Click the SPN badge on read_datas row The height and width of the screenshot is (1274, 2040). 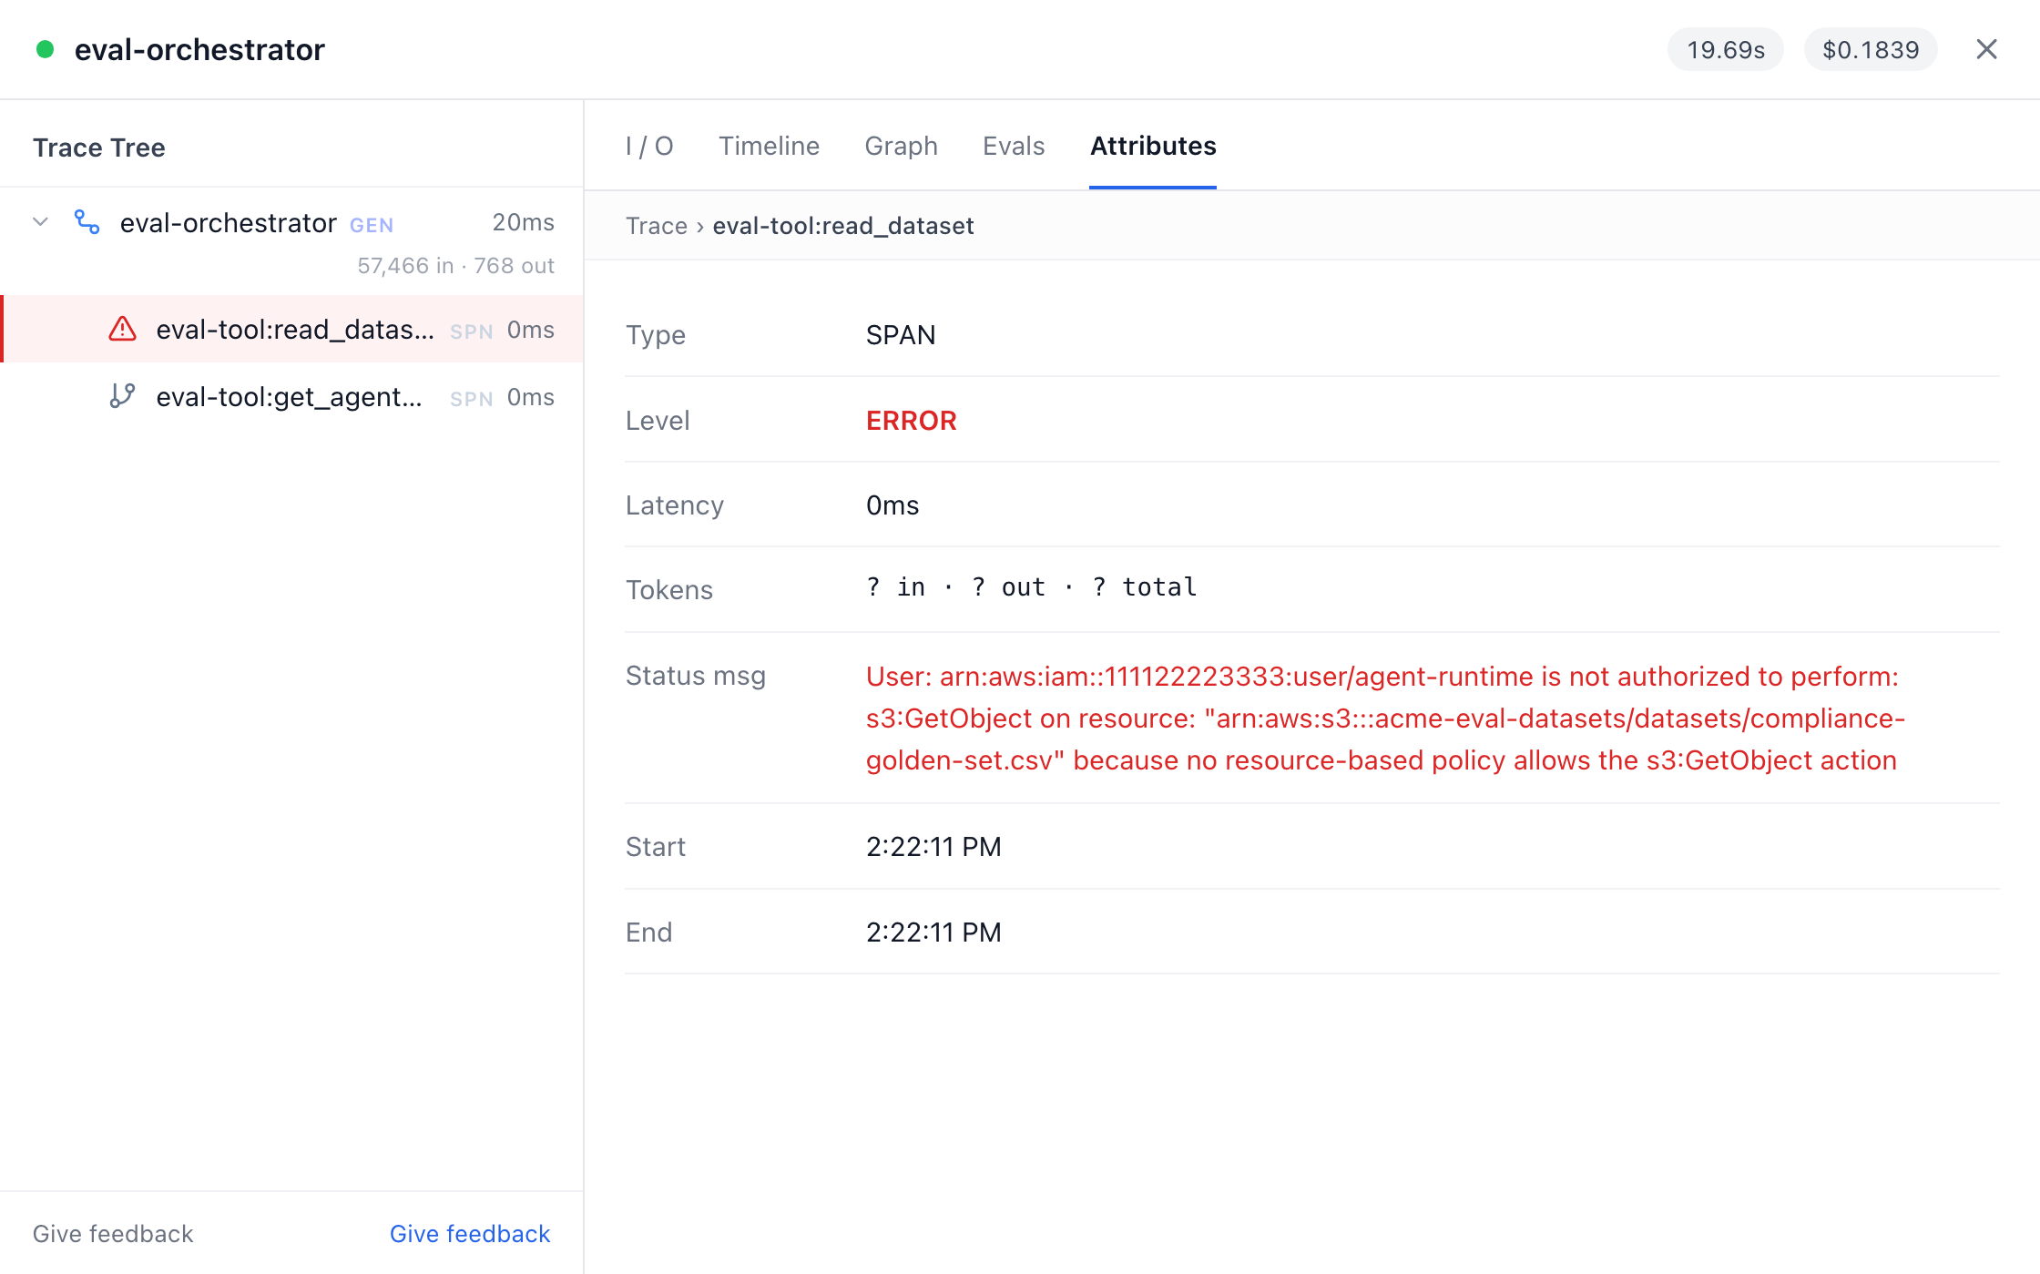coord(472,331)
